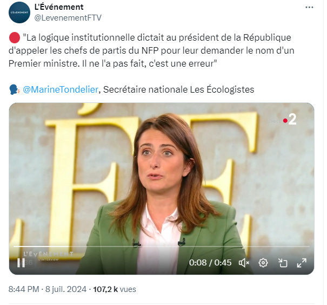Click the @LevenementFTV handle
The image size is (327, 305).
(x=68, y=18)
